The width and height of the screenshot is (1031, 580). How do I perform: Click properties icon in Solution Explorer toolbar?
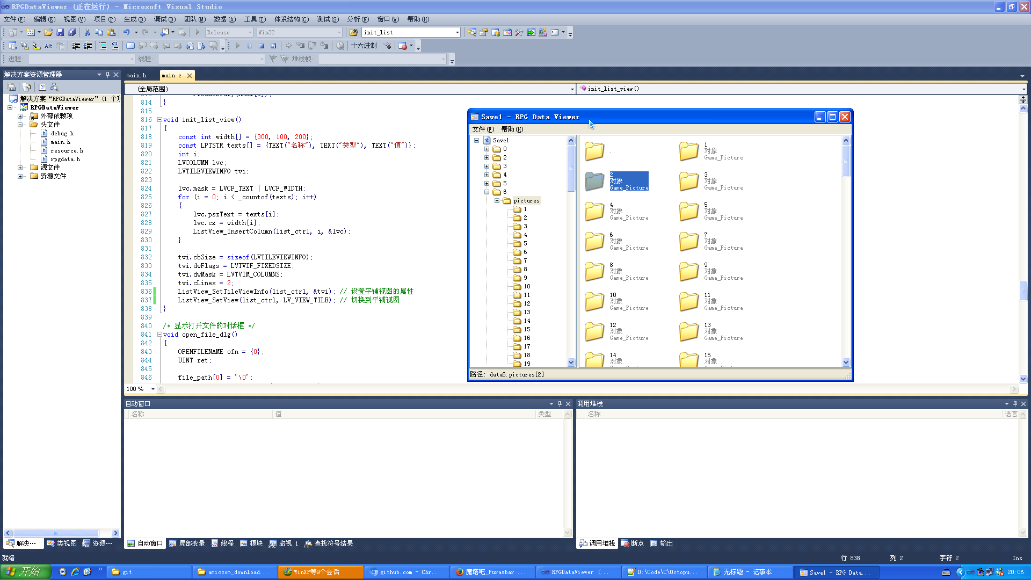(11, 87)
